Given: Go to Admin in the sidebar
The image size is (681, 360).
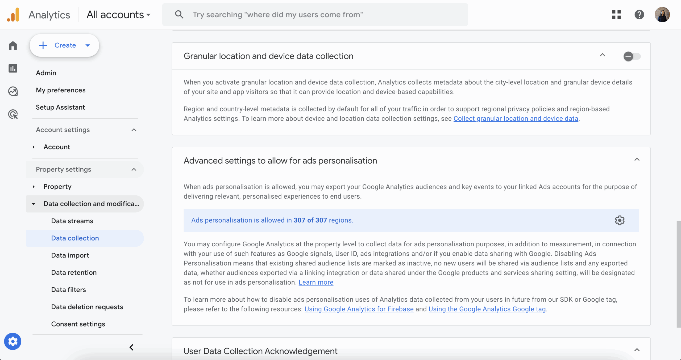Looking at the screenshot, I should point(46,73).
